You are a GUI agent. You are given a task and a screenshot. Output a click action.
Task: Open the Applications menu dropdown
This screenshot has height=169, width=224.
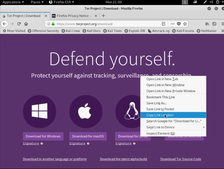pyautogui.click(x=13, y=2)
